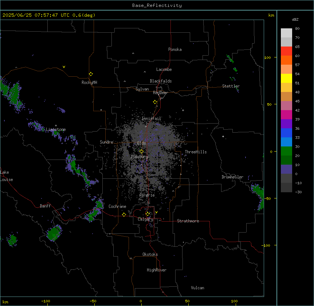This screenshot has height=306, width=314.
Task: Click the Strathmore label
Action: pyautogui.click(x=188, y=221)
